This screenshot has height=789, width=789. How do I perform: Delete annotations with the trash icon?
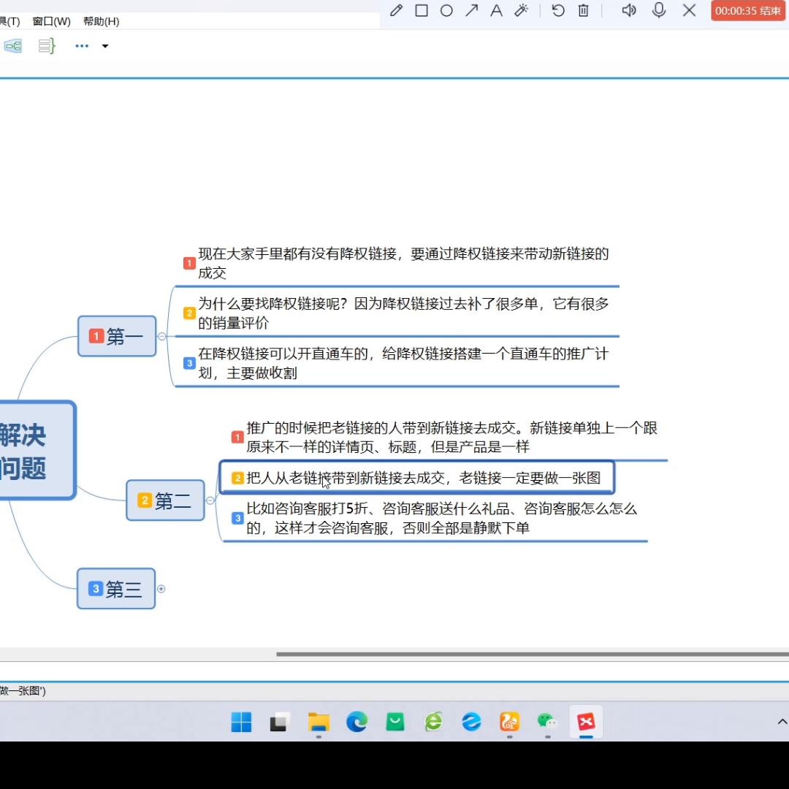583,10
